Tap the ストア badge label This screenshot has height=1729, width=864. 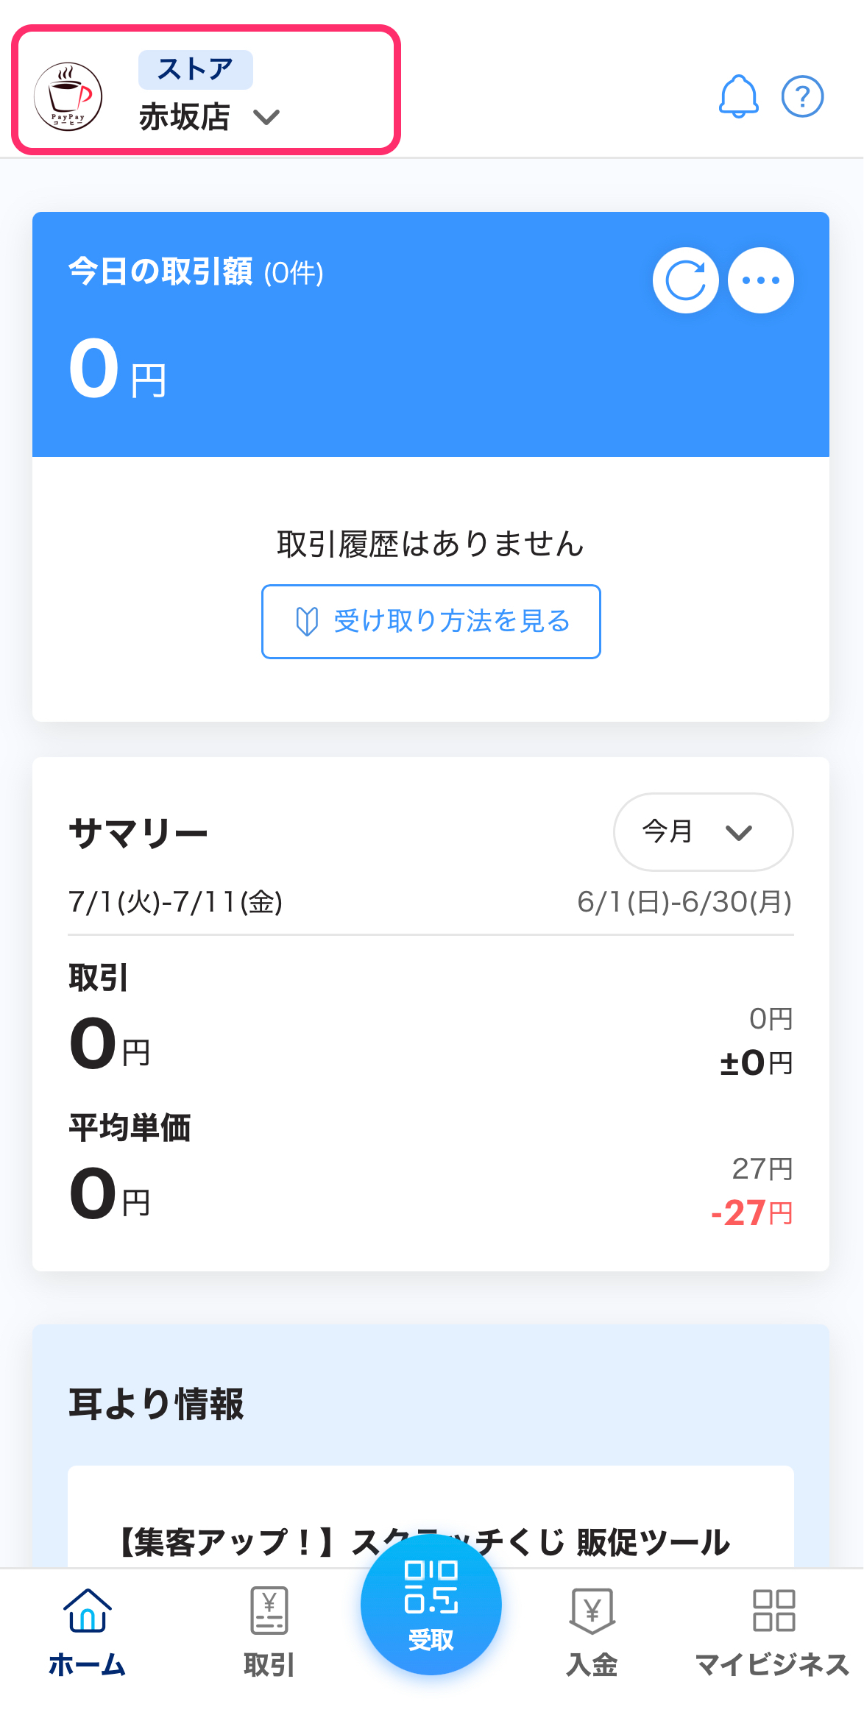pyautogui.click(x=195, y=69)
